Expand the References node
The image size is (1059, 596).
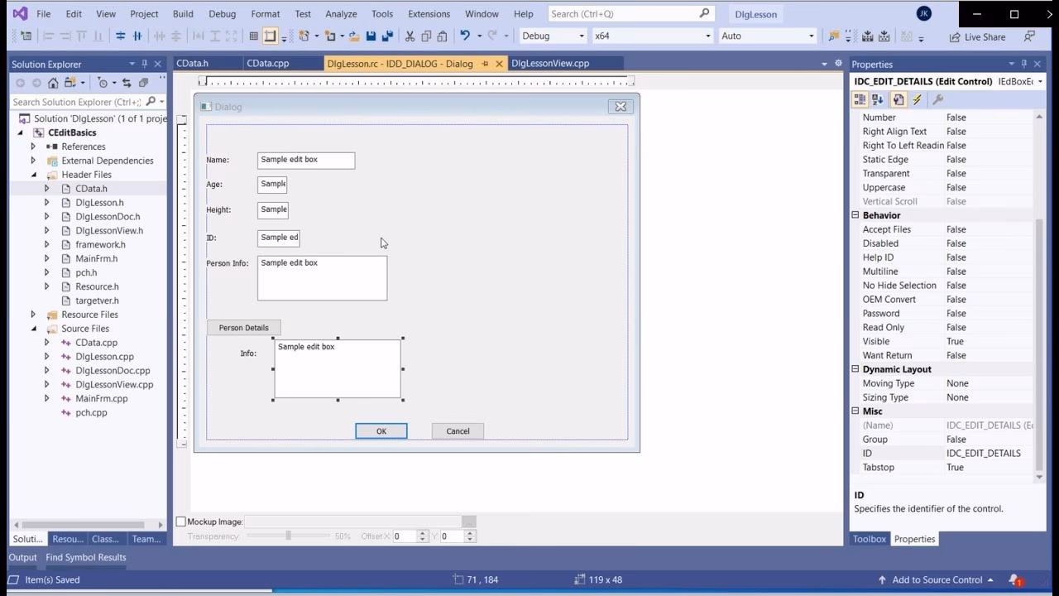[33, 147]
